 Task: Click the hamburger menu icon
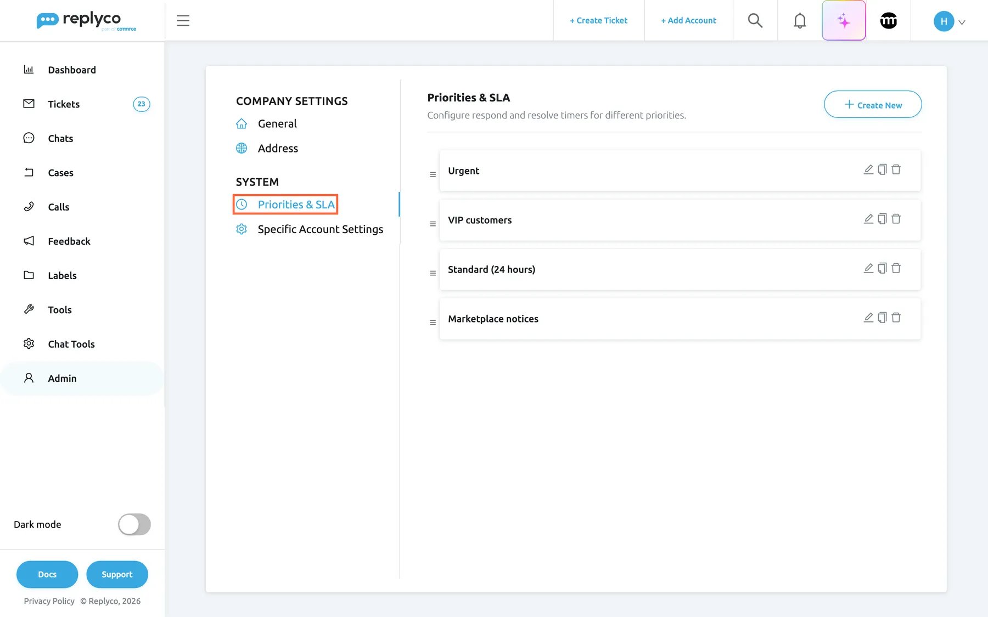tap(183, 21)
